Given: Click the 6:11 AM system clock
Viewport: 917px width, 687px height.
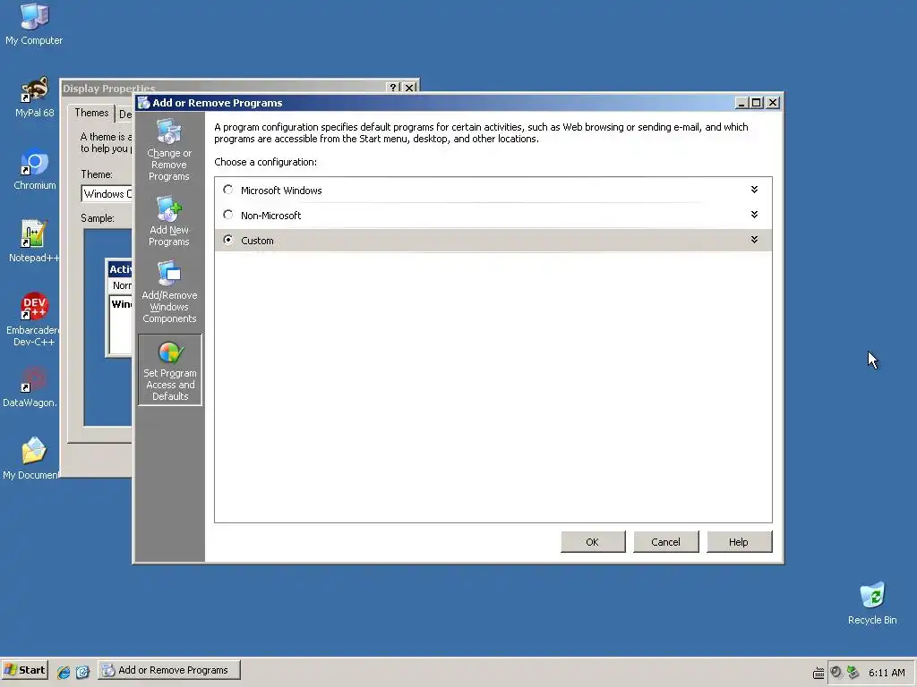Looking at the screenshot, I should 887,673.
